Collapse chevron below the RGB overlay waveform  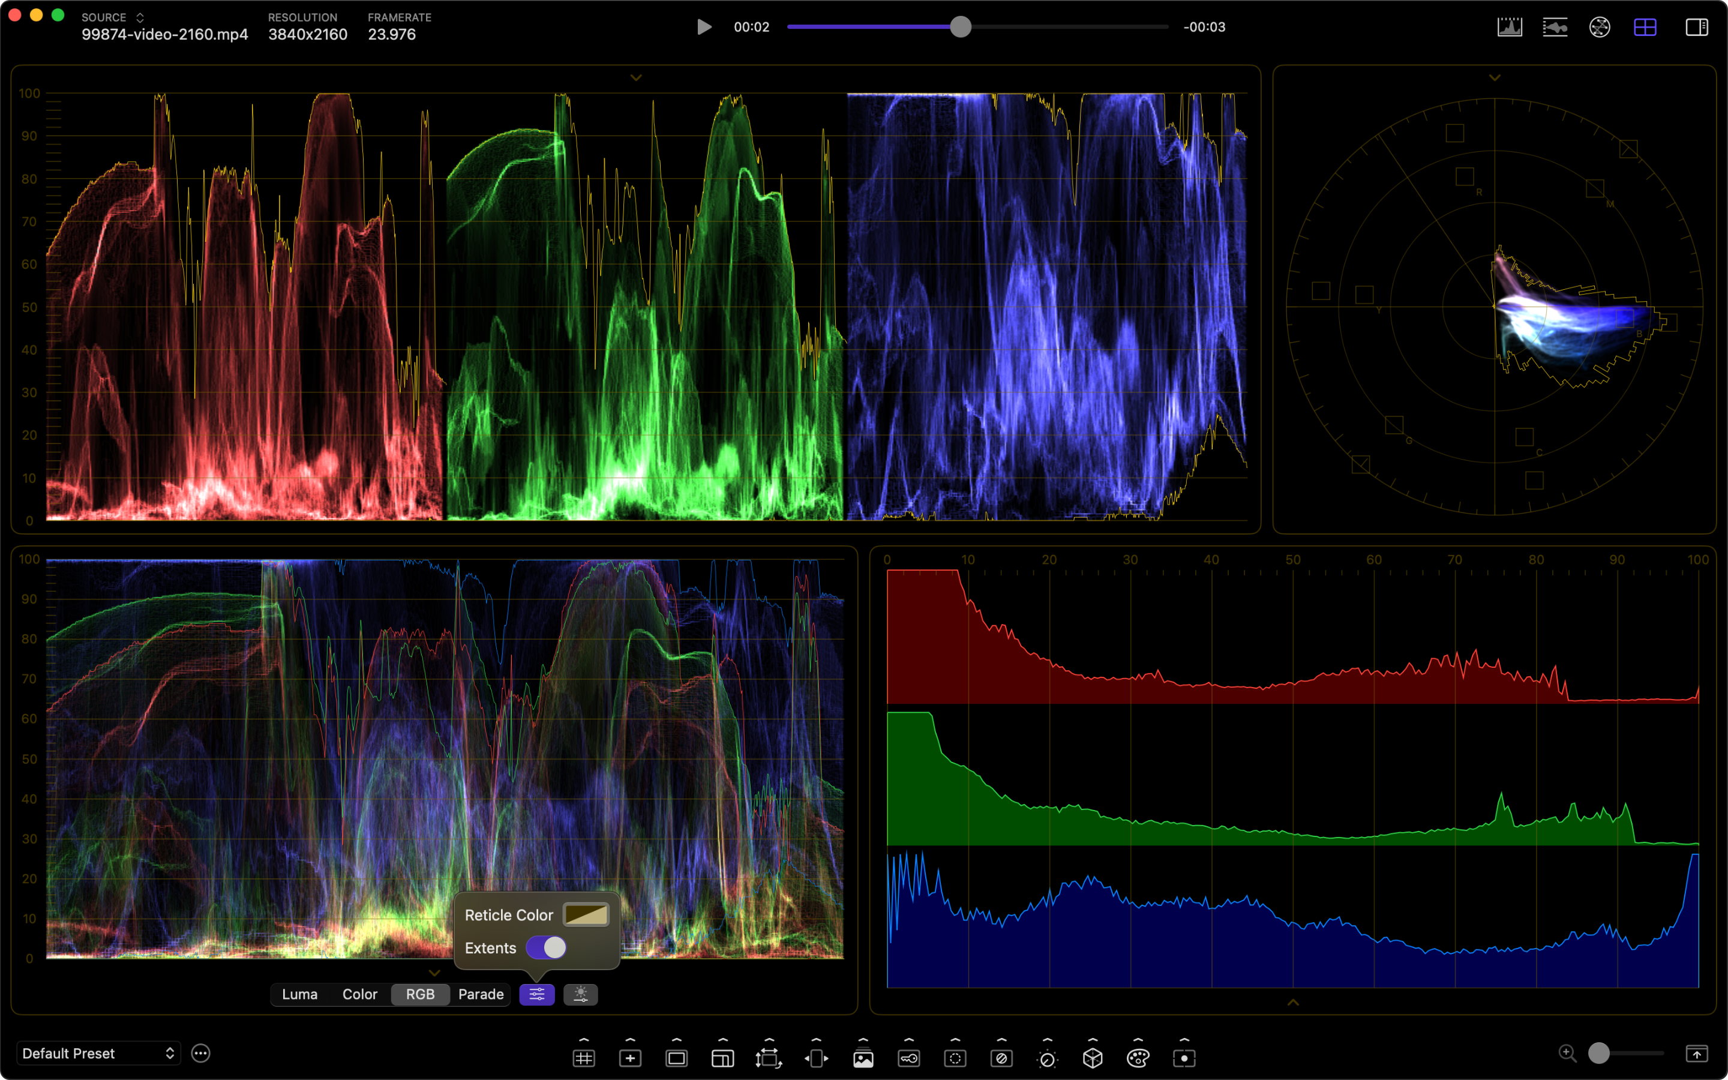coord(434,973)
